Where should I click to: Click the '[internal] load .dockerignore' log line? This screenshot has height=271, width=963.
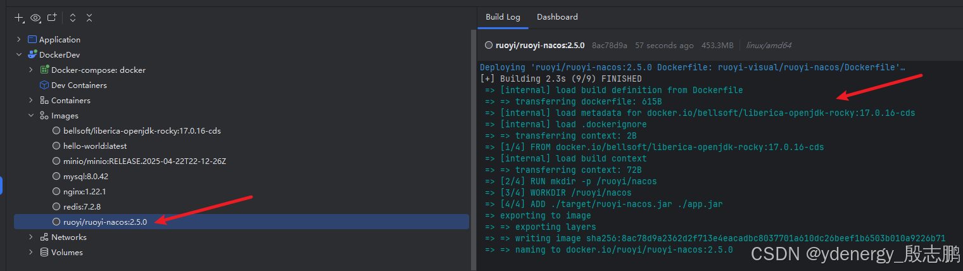(x=566, y=124)
